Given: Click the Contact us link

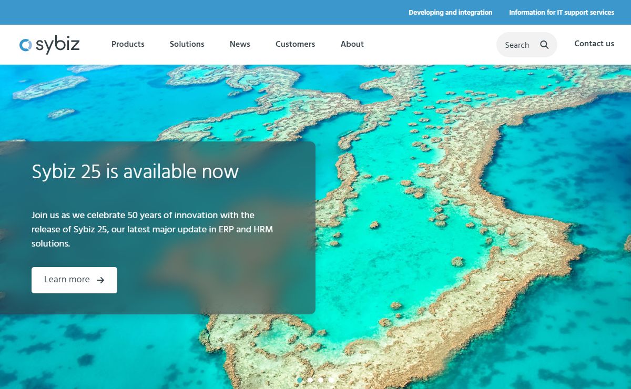Looking at the screenshot, I should click(x=594, y=44).
